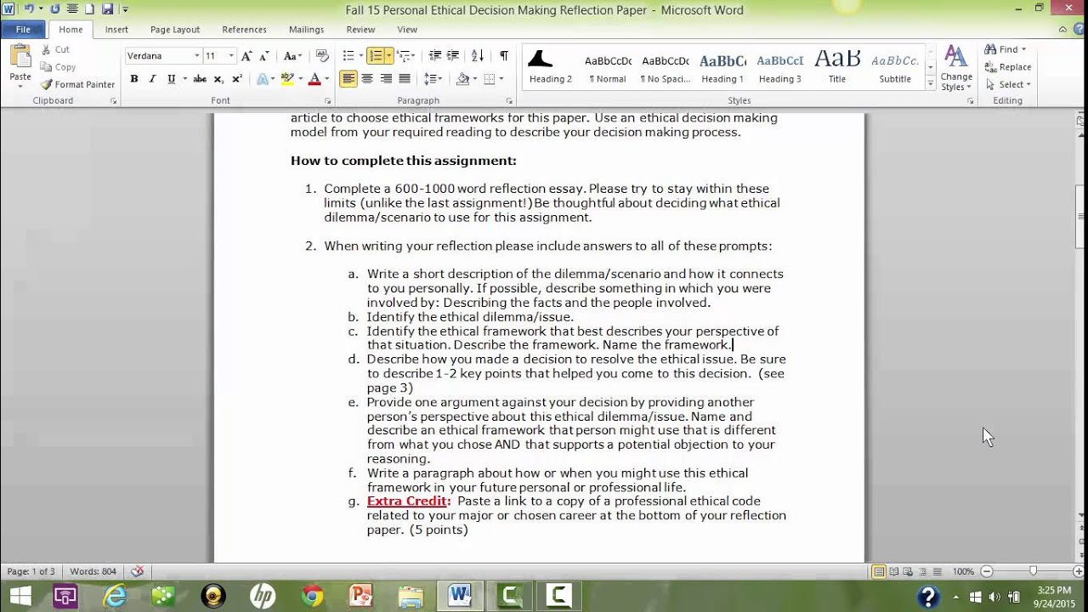
Task: Click the Words: 804 count in status bar
Action: [93, 571]
